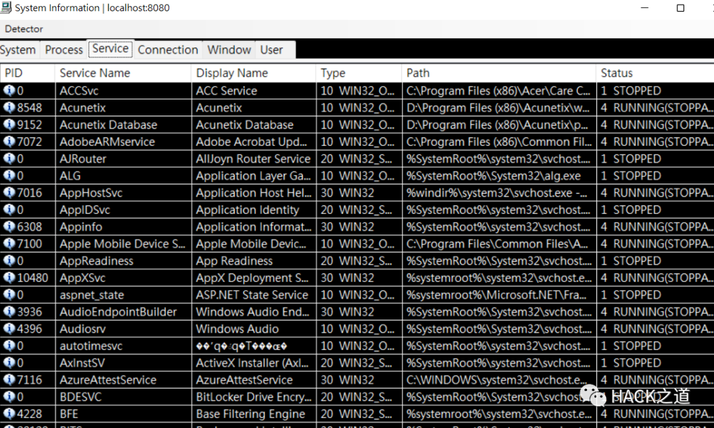Sort by the Path column header

[x=499, y=73]
